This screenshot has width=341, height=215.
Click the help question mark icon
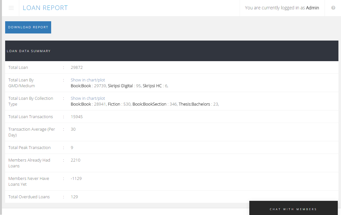coord(333,8)
